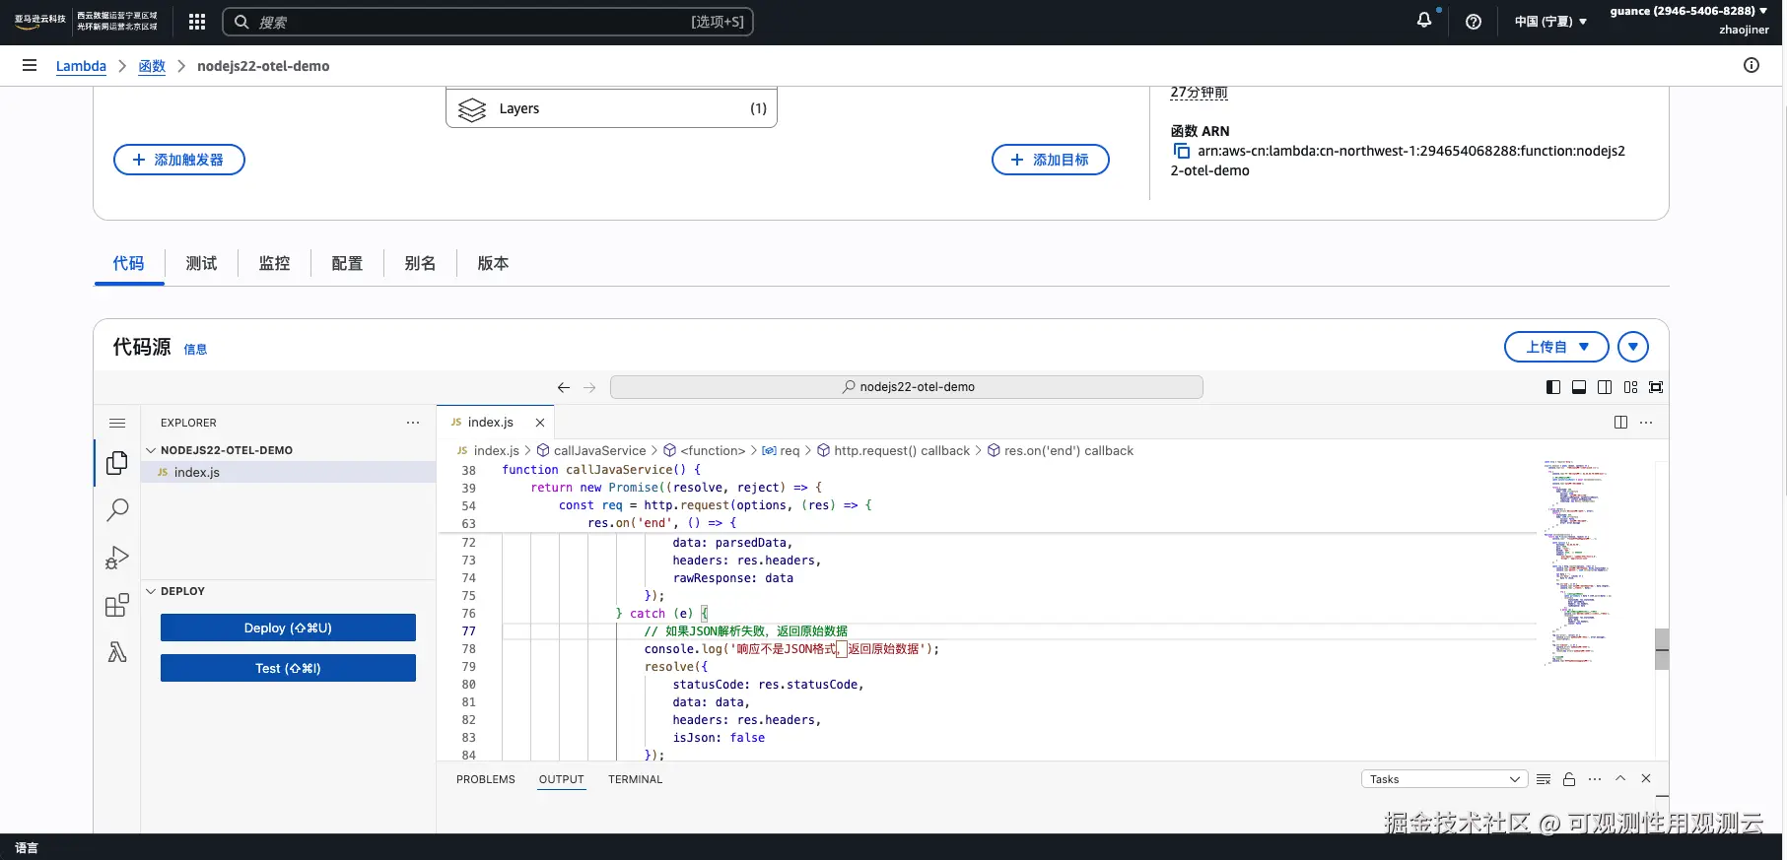Open the AWS Lambda view icon in sidebar
Viewport: 1787px width, 860px height.
point(117,652)
